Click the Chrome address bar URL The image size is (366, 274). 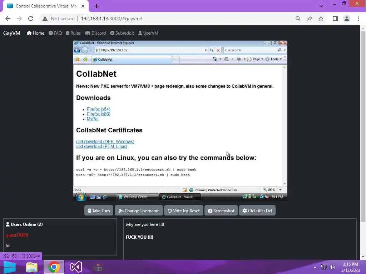click(x=112, y=19)
